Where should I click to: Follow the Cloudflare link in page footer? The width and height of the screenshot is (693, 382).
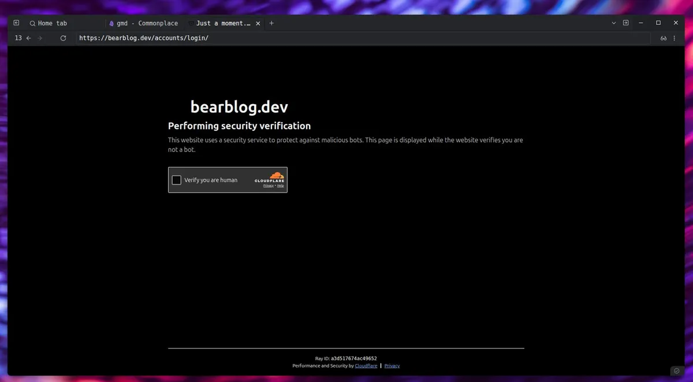366,366
